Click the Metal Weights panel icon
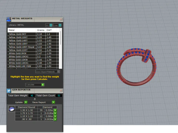The image size is (178, 133). click(9, 20)
